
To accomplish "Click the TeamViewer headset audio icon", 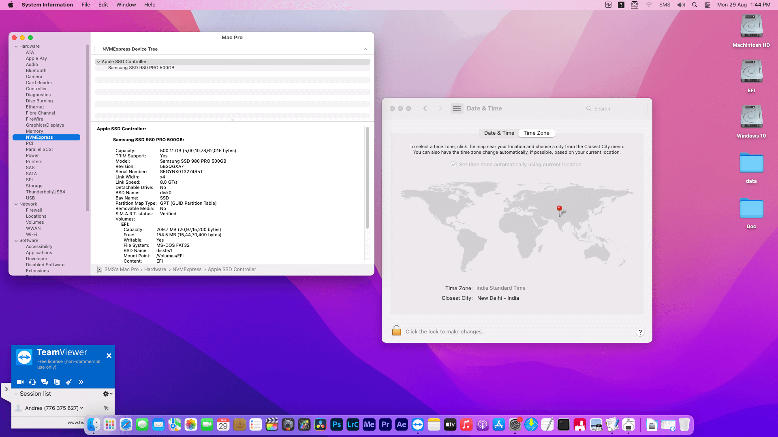I will pos(32,382).
